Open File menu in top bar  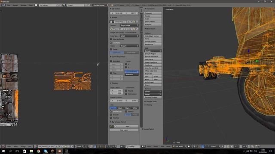pos(9,5)
